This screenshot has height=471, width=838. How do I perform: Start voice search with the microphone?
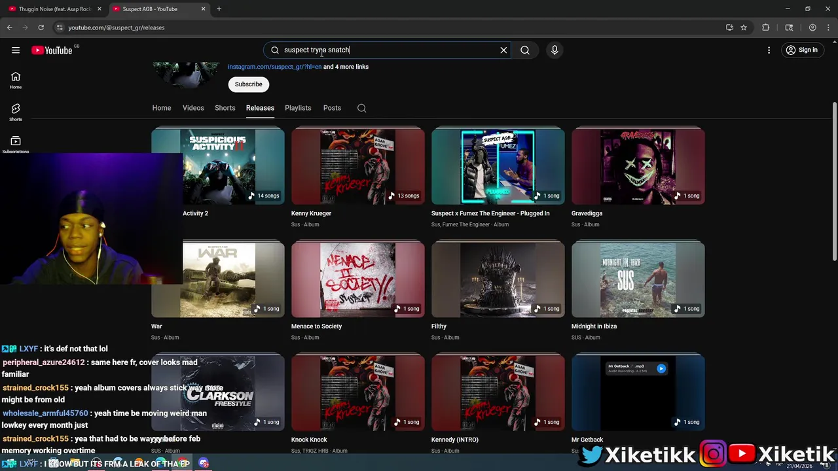(x=555, y=50)
